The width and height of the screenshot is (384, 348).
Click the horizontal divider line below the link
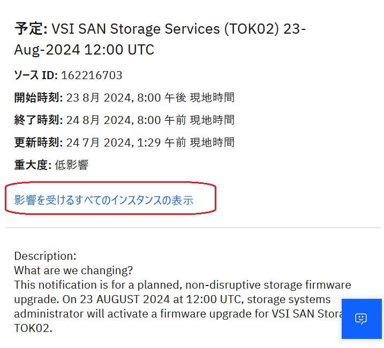pos(193,228)
